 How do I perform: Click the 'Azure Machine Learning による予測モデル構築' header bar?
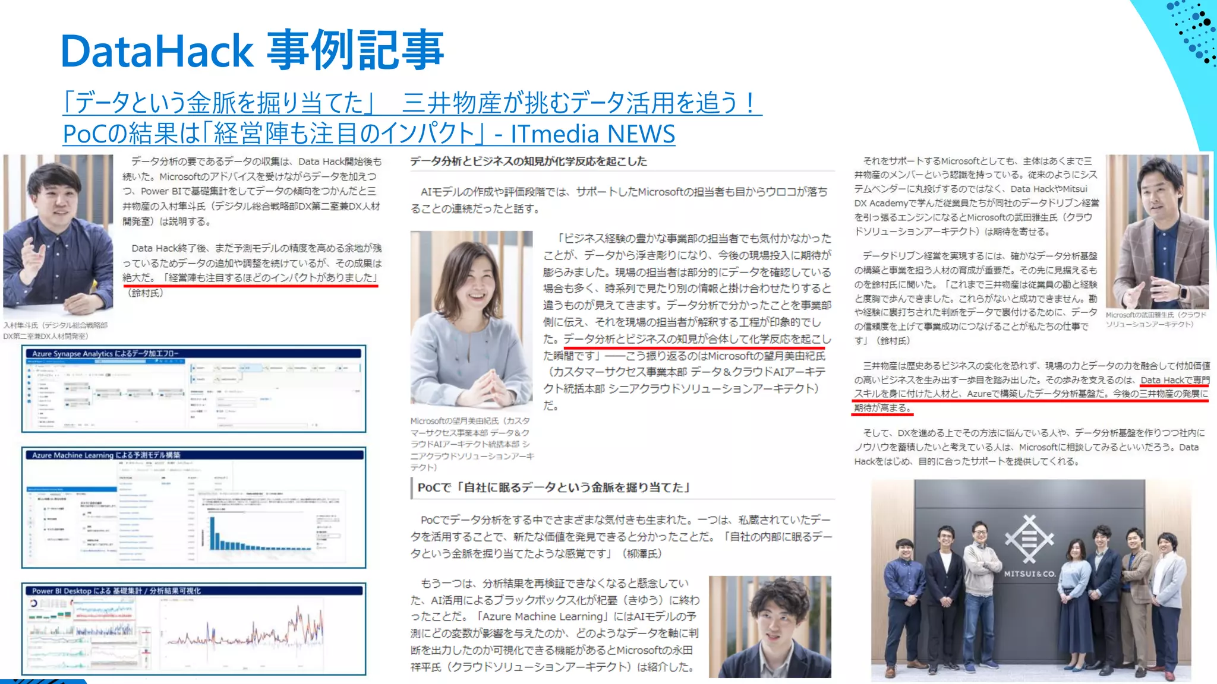click(194, 455)
